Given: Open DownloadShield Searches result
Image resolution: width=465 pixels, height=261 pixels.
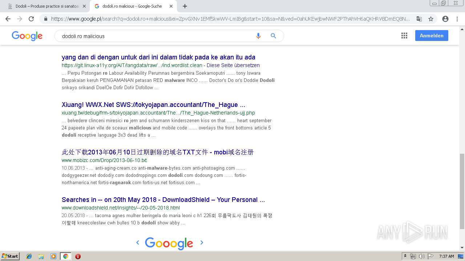Looking at the screenshot, I should point(163,200).
